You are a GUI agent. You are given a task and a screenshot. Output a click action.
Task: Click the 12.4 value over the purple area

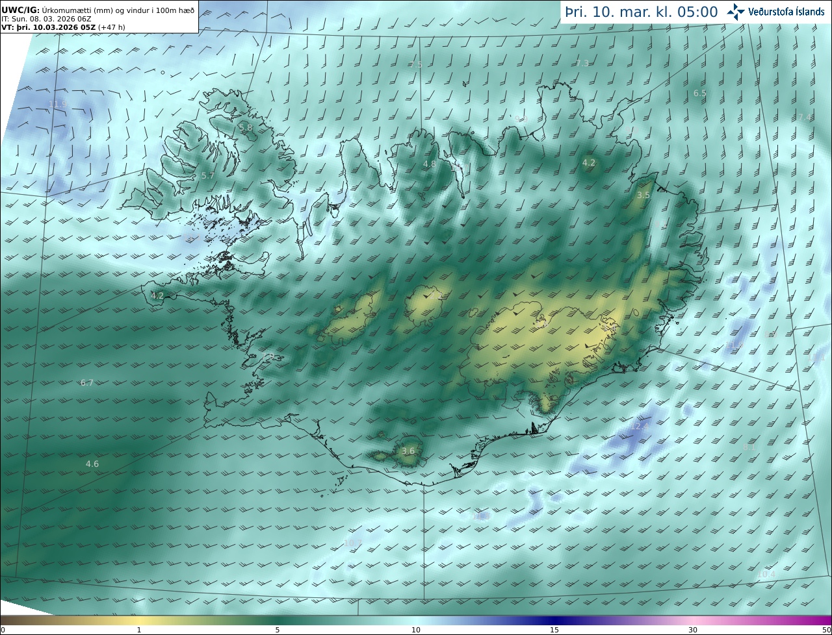pos(640,427)
